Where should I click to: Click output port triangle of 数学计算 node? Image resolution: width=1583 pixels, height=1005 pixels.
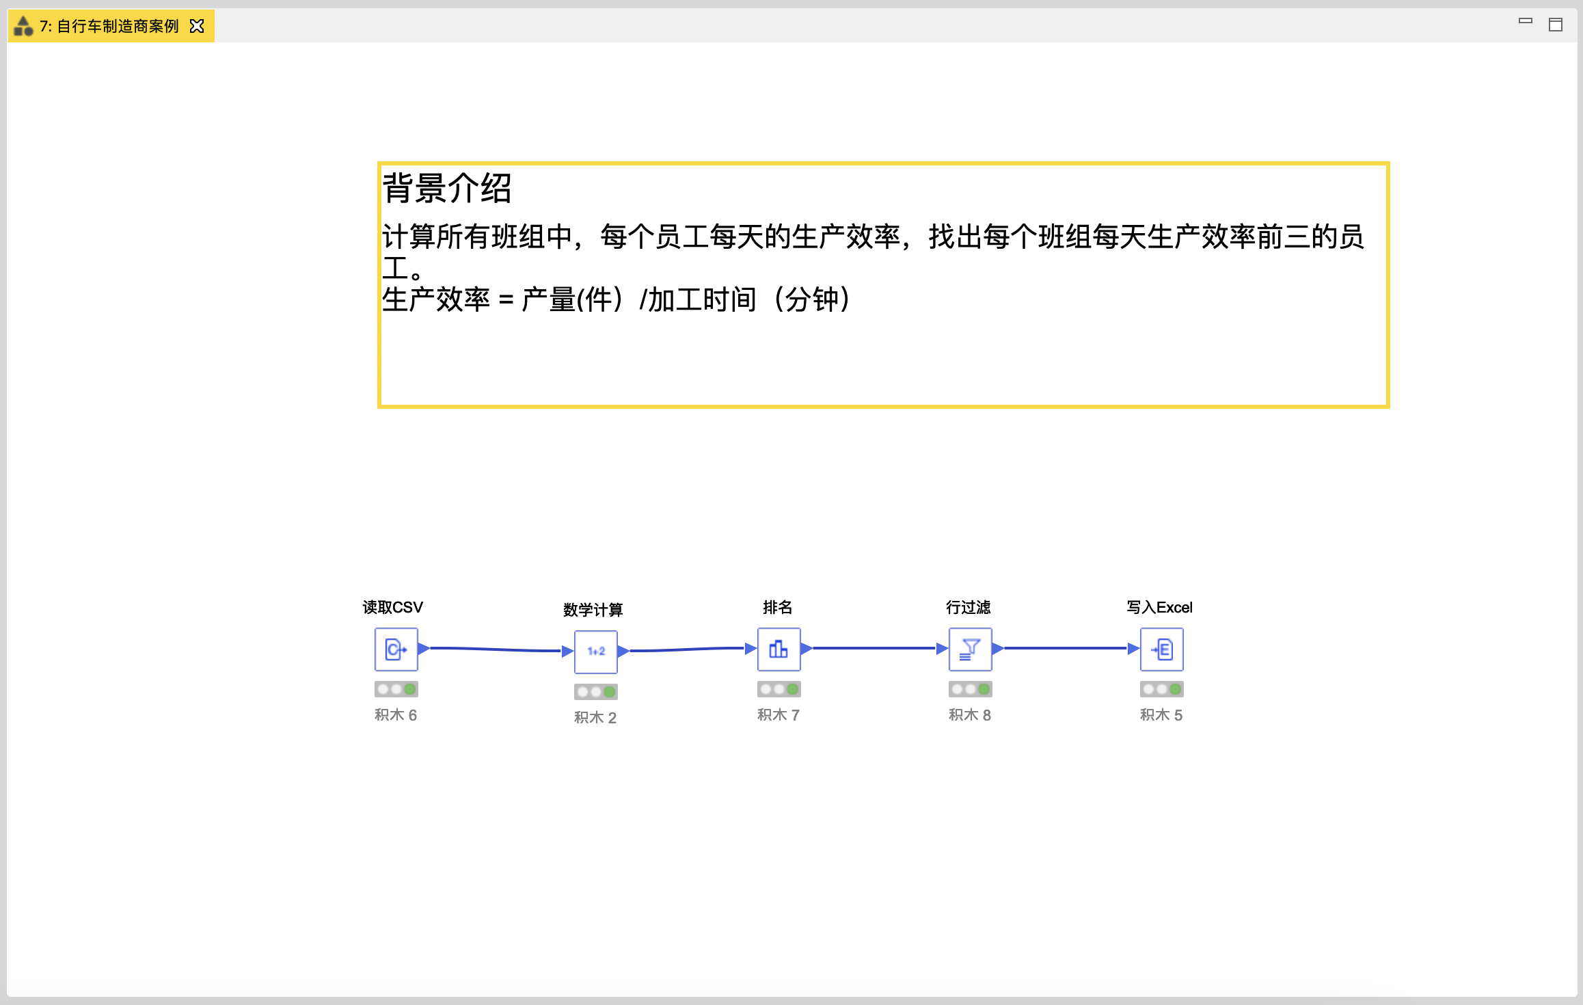[623, 651]
